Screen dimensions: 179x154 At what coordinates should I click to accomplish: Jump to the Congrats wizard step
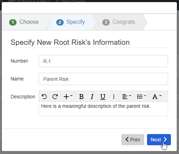pos(119,22)
